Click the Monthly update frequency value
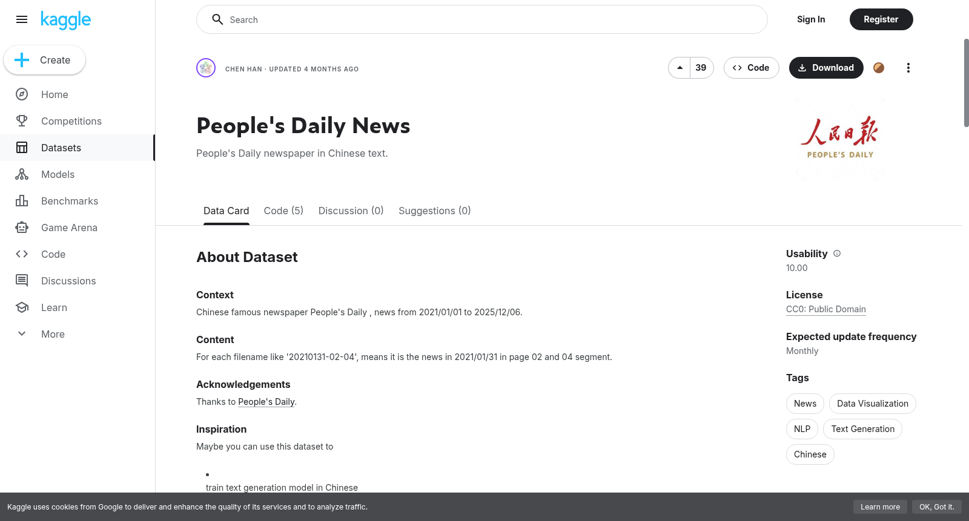This screenshot has width=969, height=521. click(x=802, y=351)
